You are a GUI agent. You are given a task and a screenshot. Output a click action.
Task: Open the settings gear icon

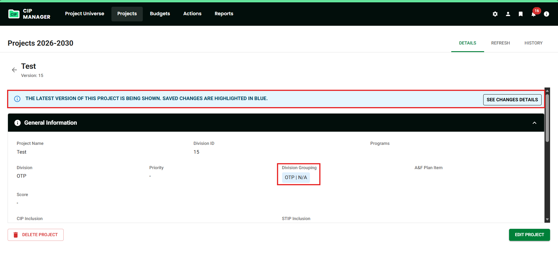click(495, 14)
